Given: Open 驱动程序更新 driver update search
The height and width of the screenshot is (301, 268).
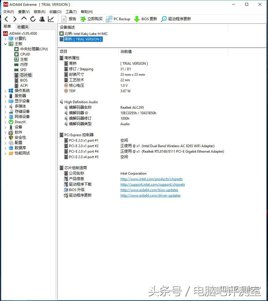Looking at the screenshot, I should tap(176, 19).
